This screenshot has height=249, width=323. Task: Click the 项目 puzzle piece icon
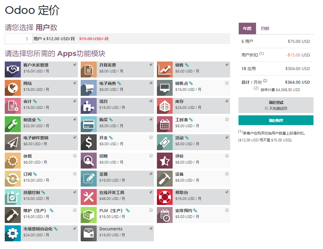coord(89,106)
